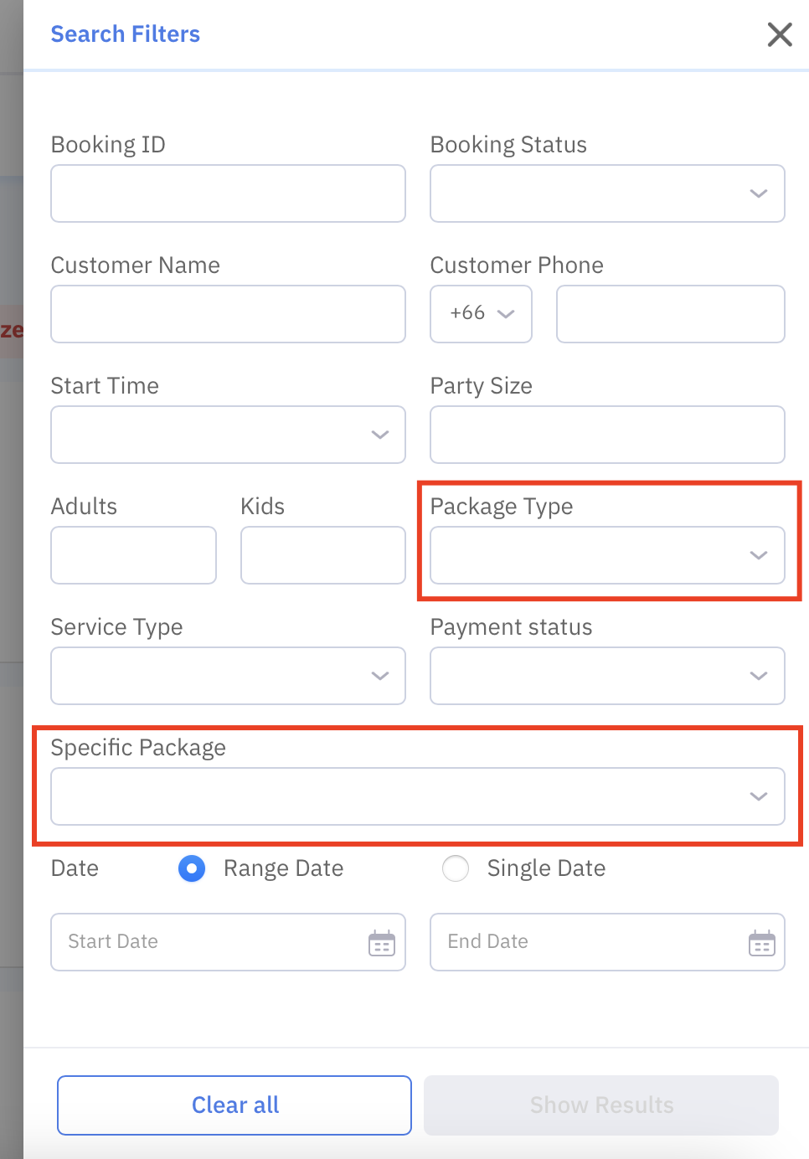The image size is (809, 1159).
Task: Open the Payment status dropdown
Action: point(607,676)
